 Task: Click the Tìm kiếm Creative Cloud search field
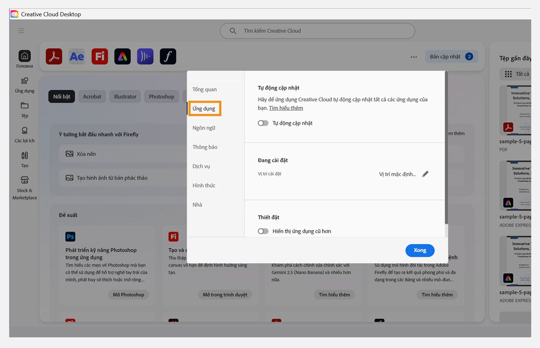coord(317,31)
